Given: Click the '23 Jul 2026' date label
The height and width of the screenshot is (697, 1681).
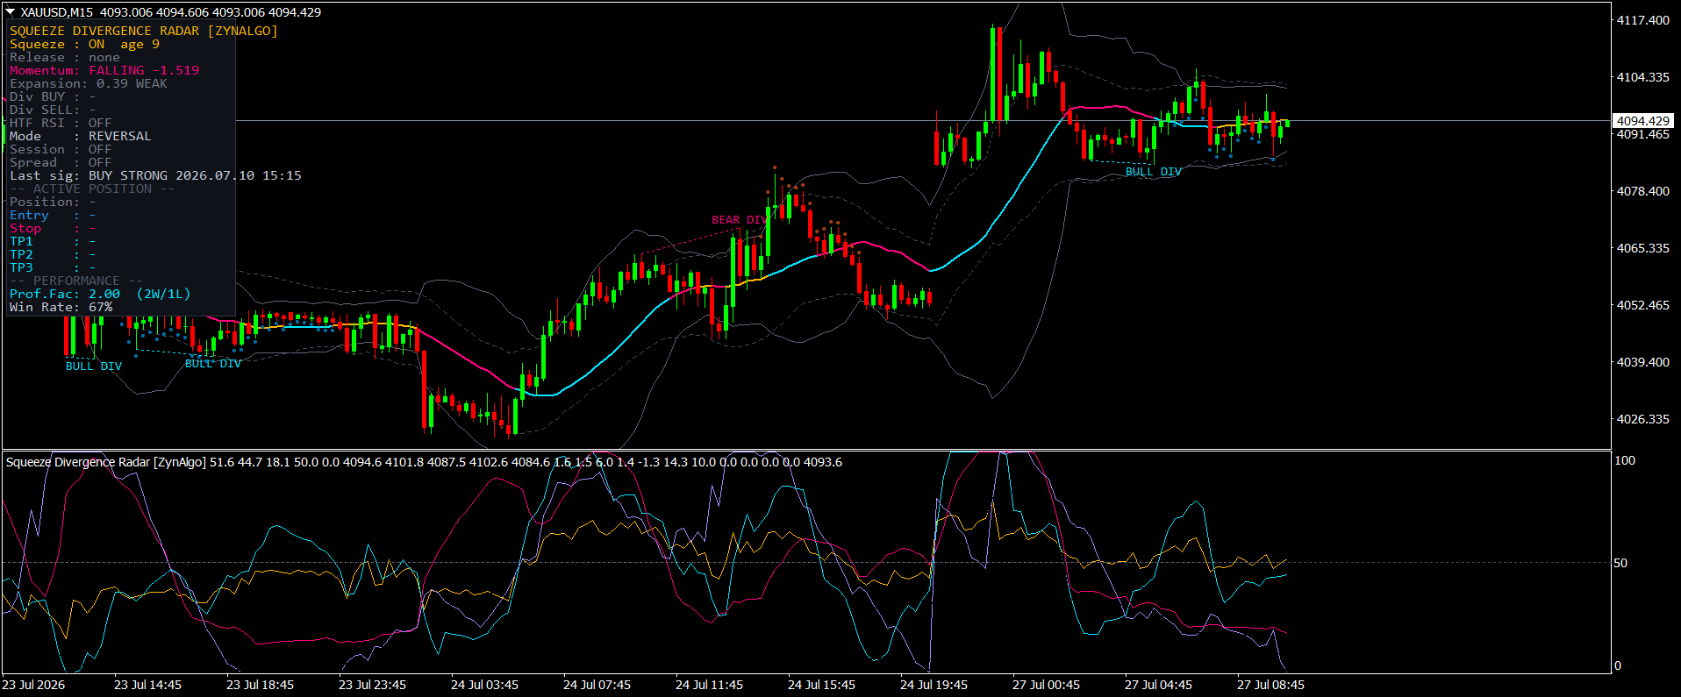Looking at the screenshot, I should 33,685.
